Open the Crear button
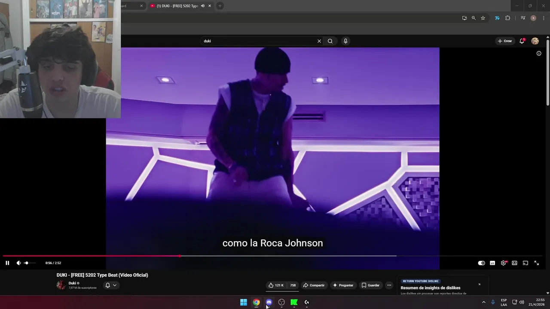Viewport: 550px width, 309px height. tap(505, 41)
